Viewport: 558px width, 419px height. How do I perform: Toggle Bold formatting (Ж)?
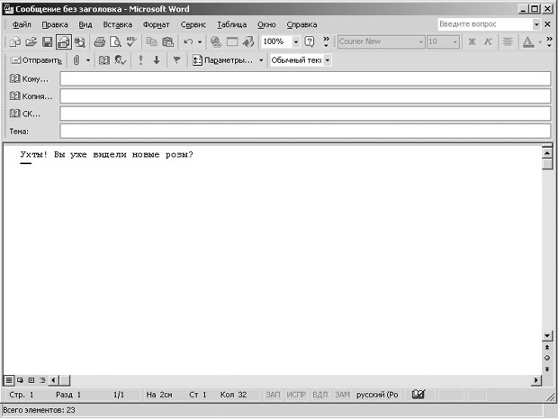(x=471, y=42)
